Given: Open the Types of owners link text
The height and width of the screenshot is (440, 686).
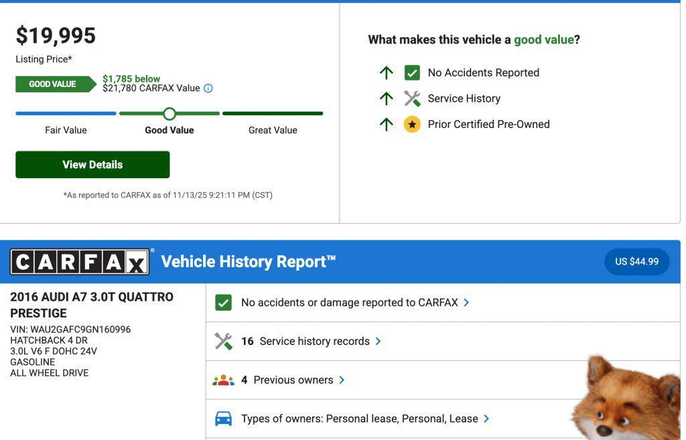Looking at the screenshot, I should tap(359, 419).
